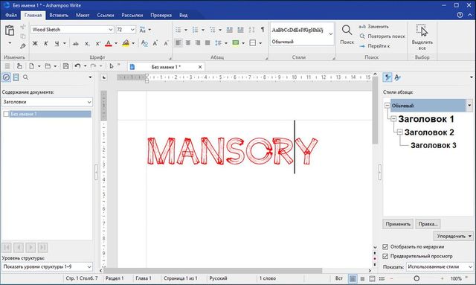Toggle paragraph marks with the ¶ icon

pyautogui.click(x=263, y=30)
